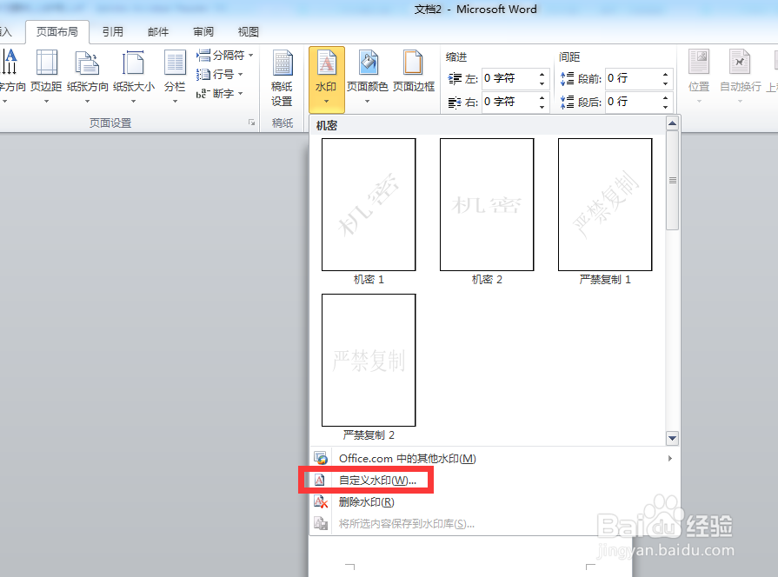Click spacing after (段后) icon
The image size is (778, 577).
(x=567, y=103)
